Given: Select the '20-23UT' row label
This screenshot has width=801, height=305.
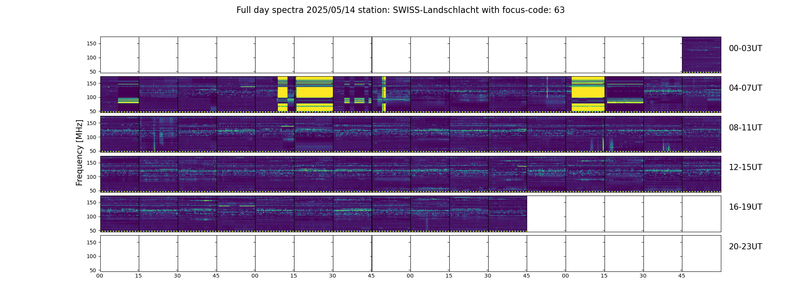Looking at the screenshot, I should pyautogui.click(x=745, y=247).
